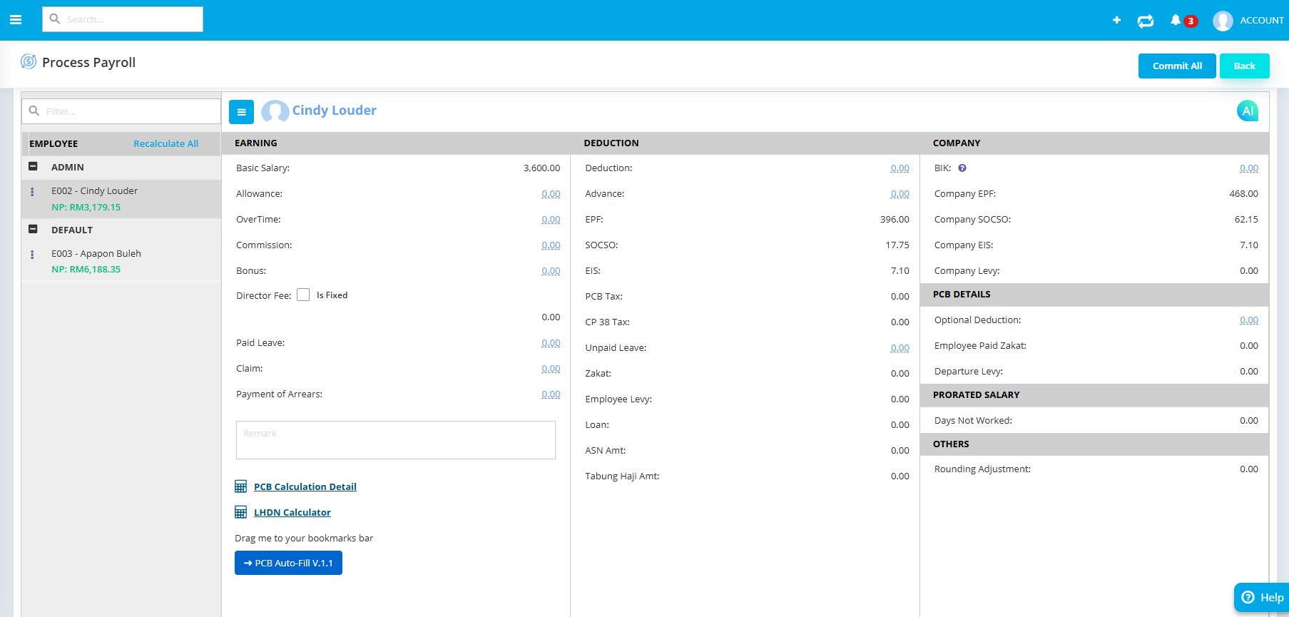The width and height of the screenshot is (1289, 617).
Task: Click the AI assistant icon
Action: 1247,111
